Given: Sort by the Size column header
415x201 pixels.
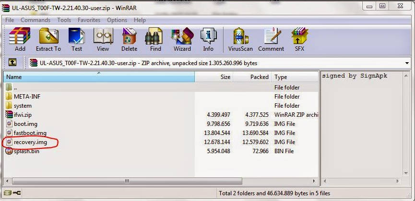Looking at the screenshot, I should coord(214,77).
